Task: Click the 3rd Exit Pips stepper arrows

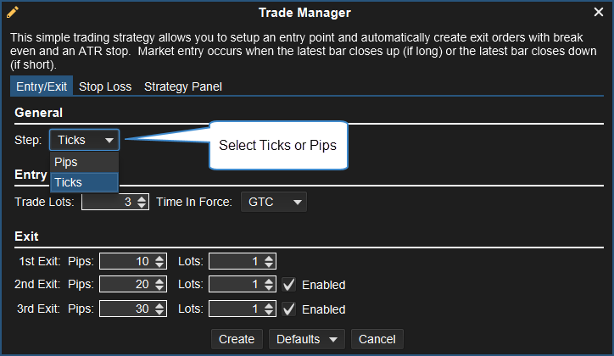Action: [159, 309]
